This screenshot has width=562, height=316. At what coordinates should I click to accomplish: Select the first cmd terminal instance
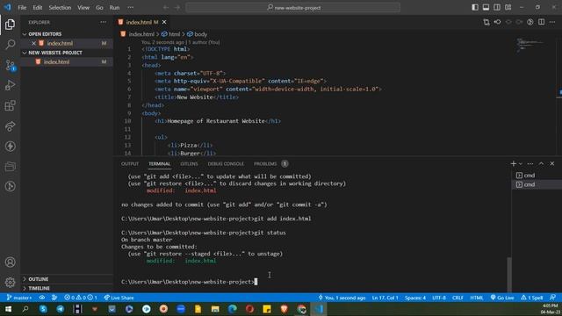point(537,176)
